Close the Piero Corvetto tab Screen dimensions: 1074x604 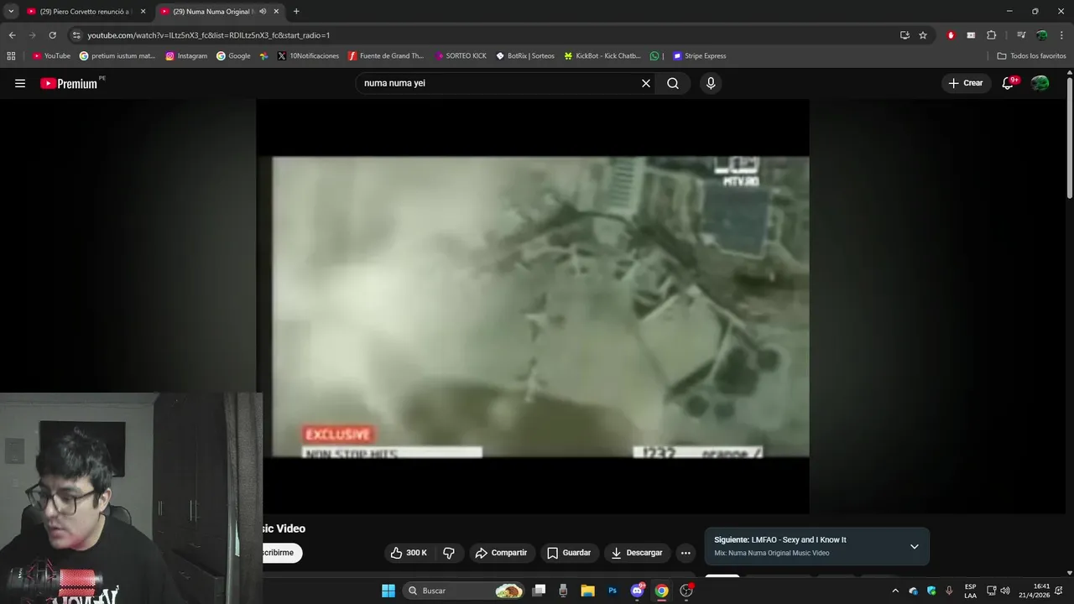tap(143, 12)
